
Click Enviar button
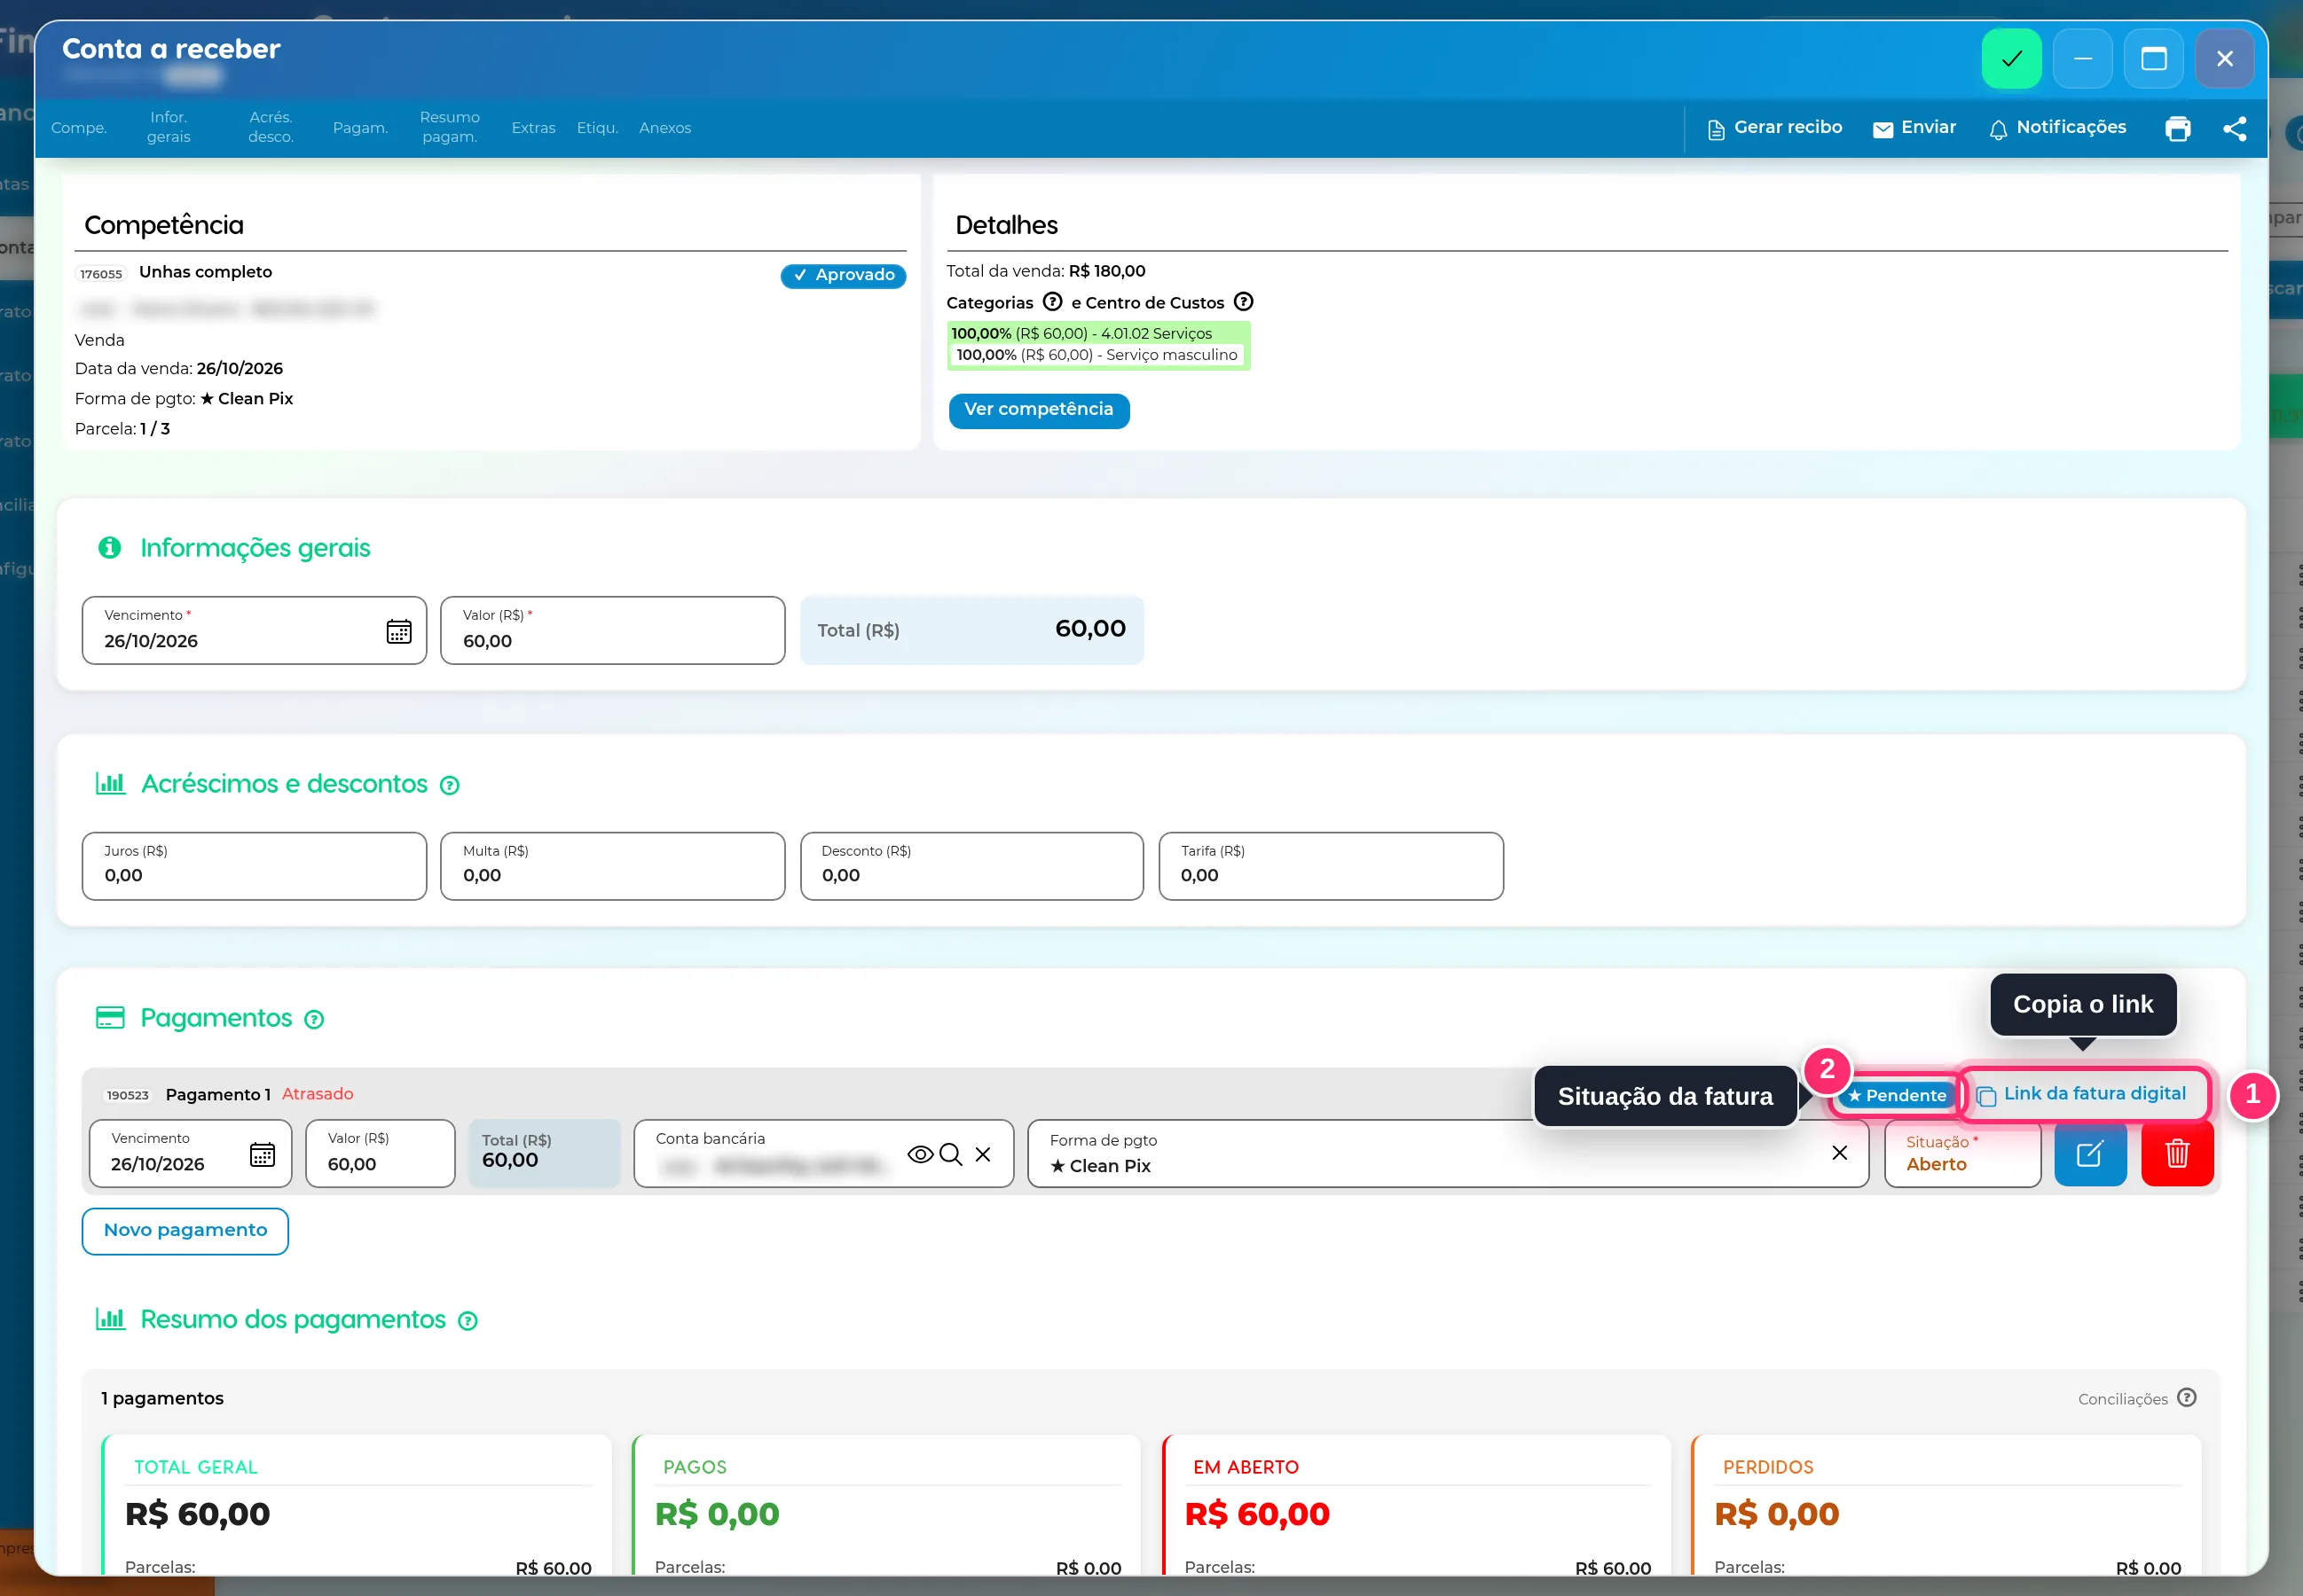click(1914, 128)
